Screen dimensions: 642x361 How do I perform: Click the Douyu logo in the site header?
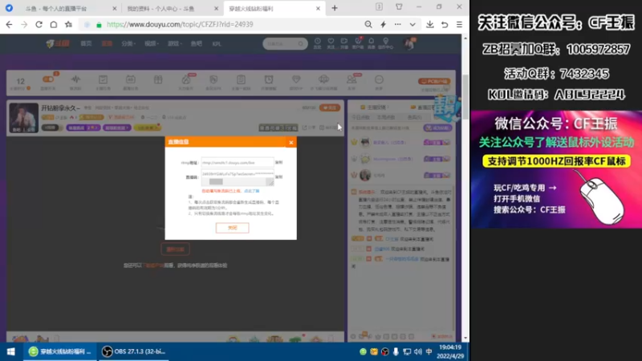click(x=58, y=43)
